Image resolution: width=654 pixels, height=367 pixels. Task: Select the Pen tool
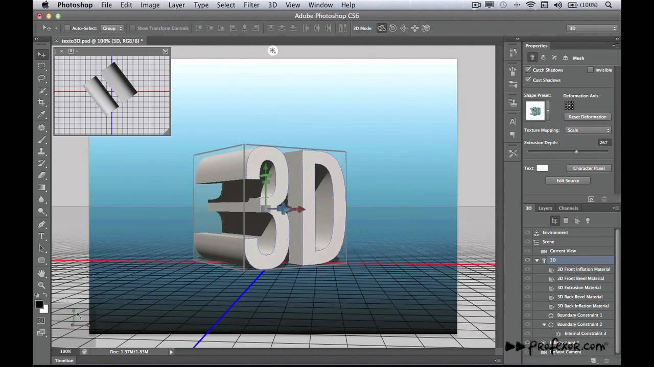[42, 224]
